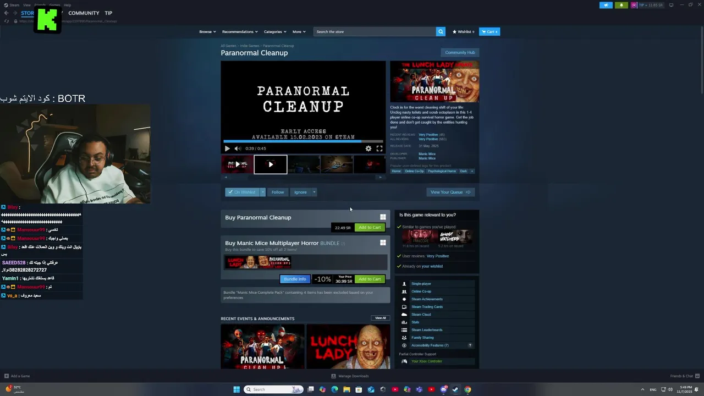The image size is (704, 396).
Task: Open Bundle info
Action: pos(295,279)
